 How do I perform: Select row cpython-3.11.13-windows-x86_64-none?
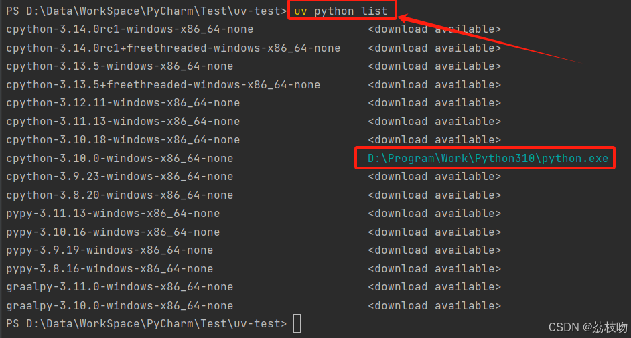[x=123, y=121]
